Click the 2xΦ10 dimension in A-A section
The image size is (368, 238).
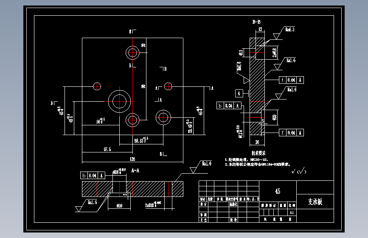coord(153,205)
